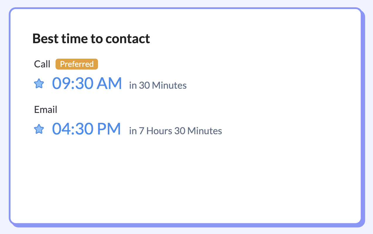Click the star icon beside 09:30 AM
The image size is (373, 234).
pos(39,84)
